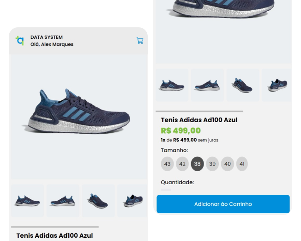Open fourth shoe thumbnail in right screen
The height and width of the screenshot is (241, 301).
(x=277, y=85)
